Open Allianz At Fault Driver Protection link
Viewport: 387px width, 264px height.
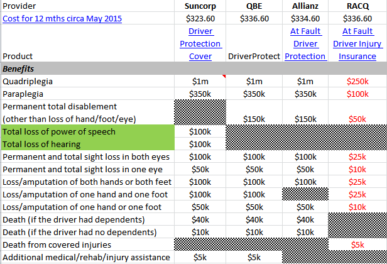coord(305,44)
